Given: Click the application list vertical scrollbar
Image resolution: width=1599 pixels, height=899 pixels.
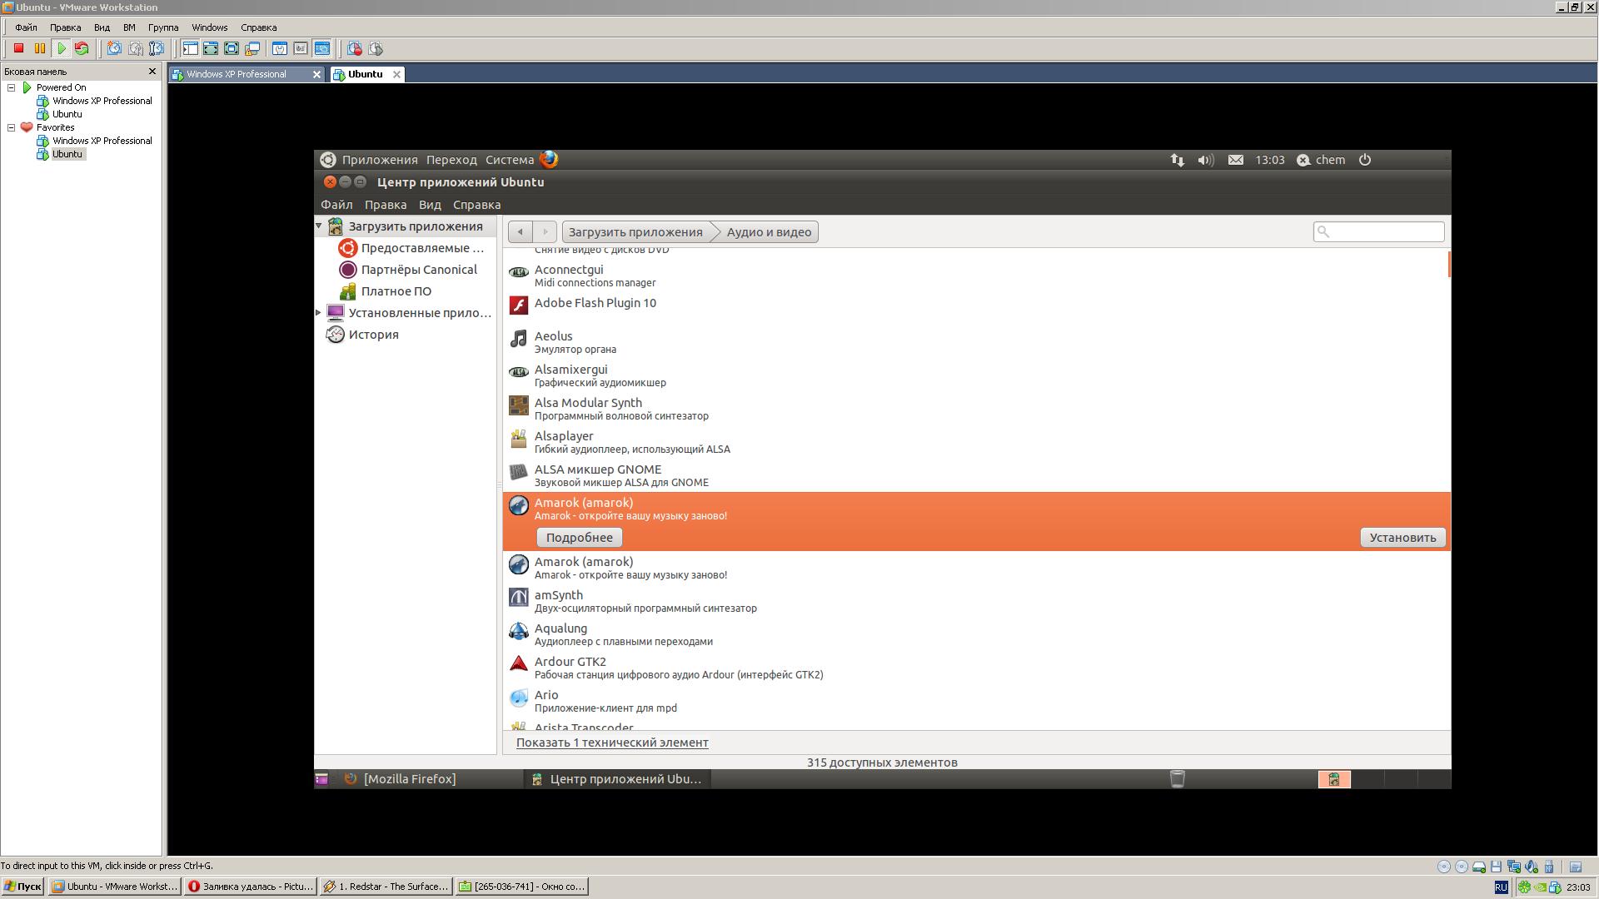Looking at the screenshot, I should pyautogui.click(x=1449, y=265).
